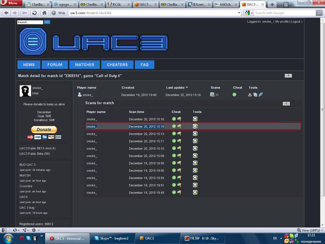
Task: Click the blue plug tool icon in match Tools
Action: (261, 95)
